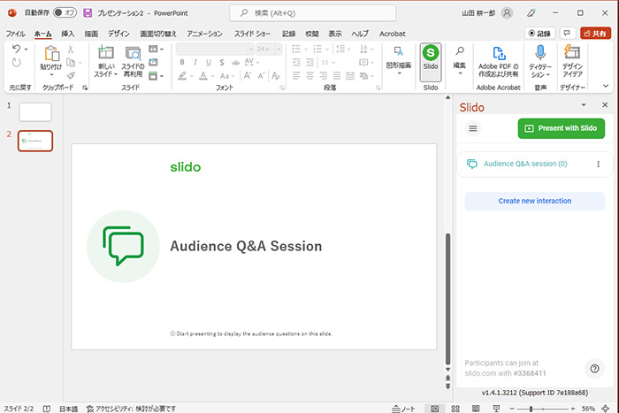Click the Copy icon in Clipboard group
This screenshot has height=413, width=619.
tap(71, 63)
